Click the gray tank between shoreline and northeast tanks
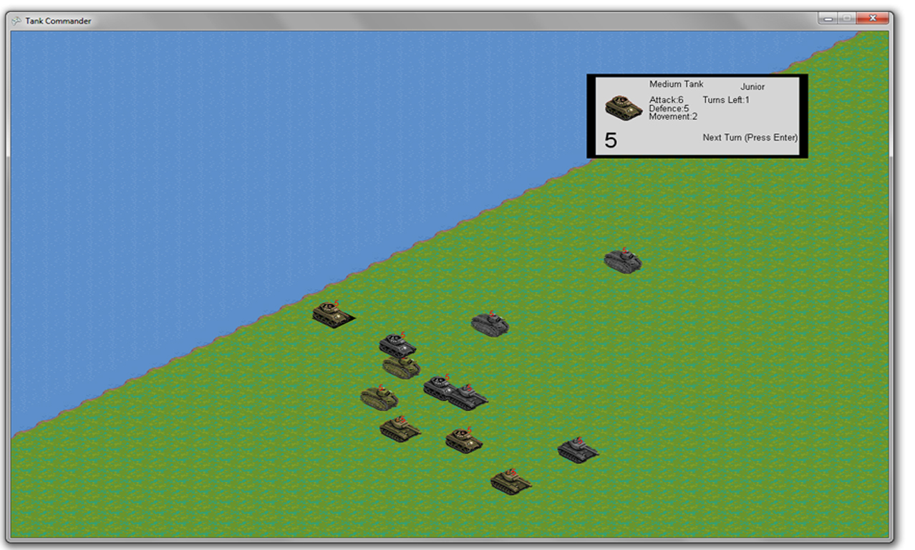 (x=490, y=324)
